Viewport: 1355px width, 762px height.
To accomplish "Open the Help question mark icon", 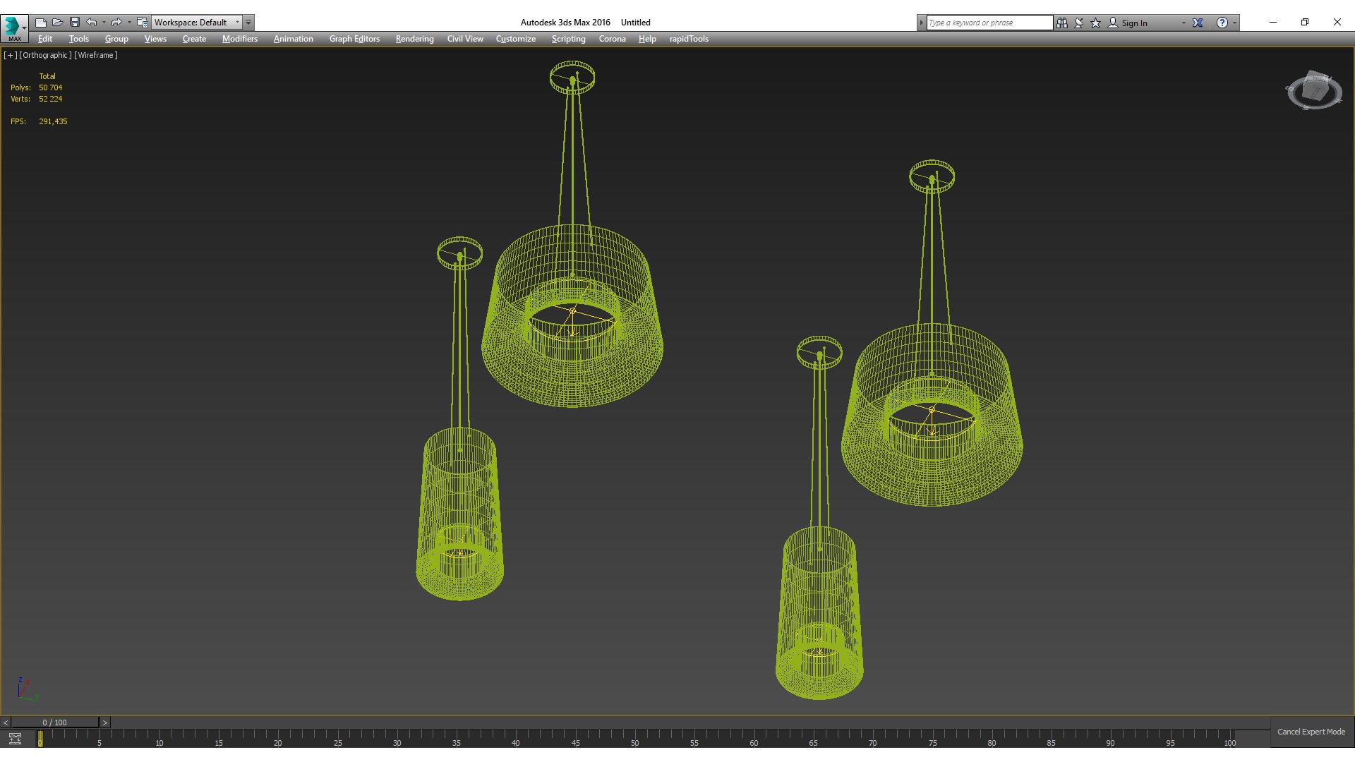I will point(1222,23).
